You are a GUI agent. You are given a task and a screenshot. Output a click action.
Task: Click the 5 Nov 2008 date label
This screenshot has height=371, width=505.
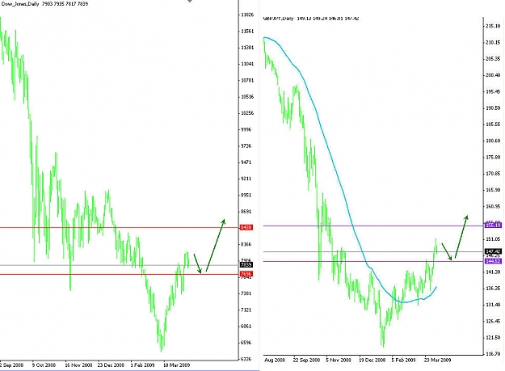coord(339,360)
